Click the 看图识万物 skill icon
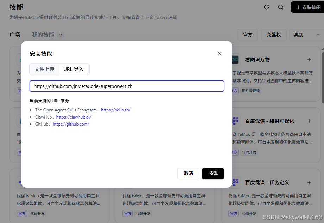 [236, 60]
